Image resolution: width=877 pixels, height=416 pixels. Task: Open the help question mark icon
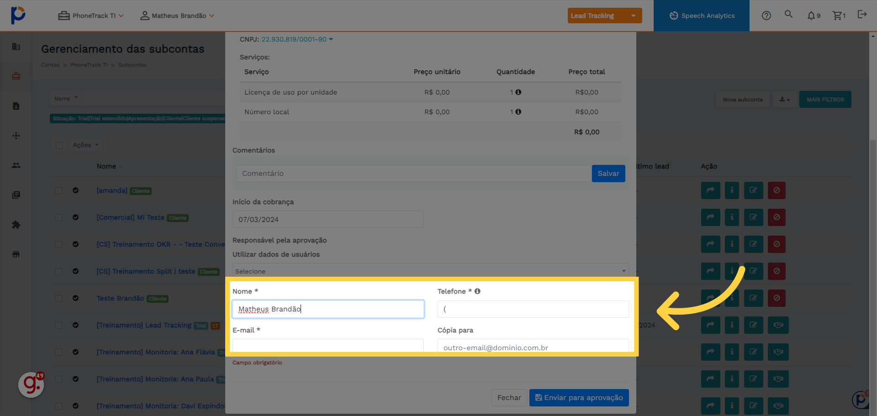[766, 16]
